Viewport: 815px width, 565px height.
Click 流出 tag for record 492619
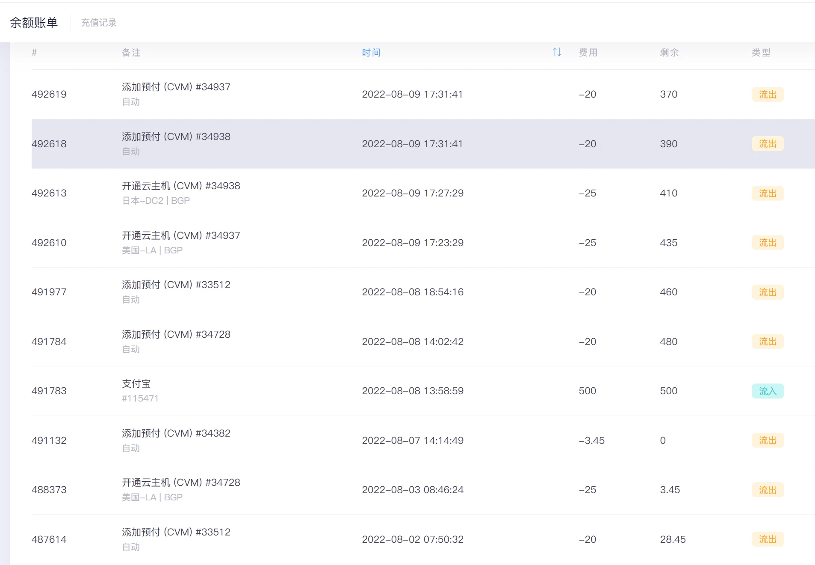point(768,94)
